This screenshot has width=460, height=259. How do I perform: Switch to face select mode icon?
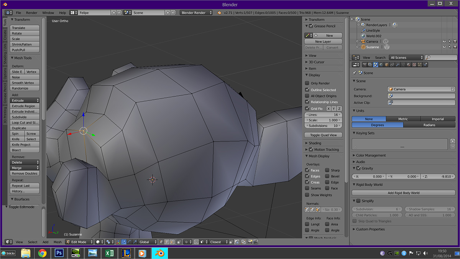point(172,242)
